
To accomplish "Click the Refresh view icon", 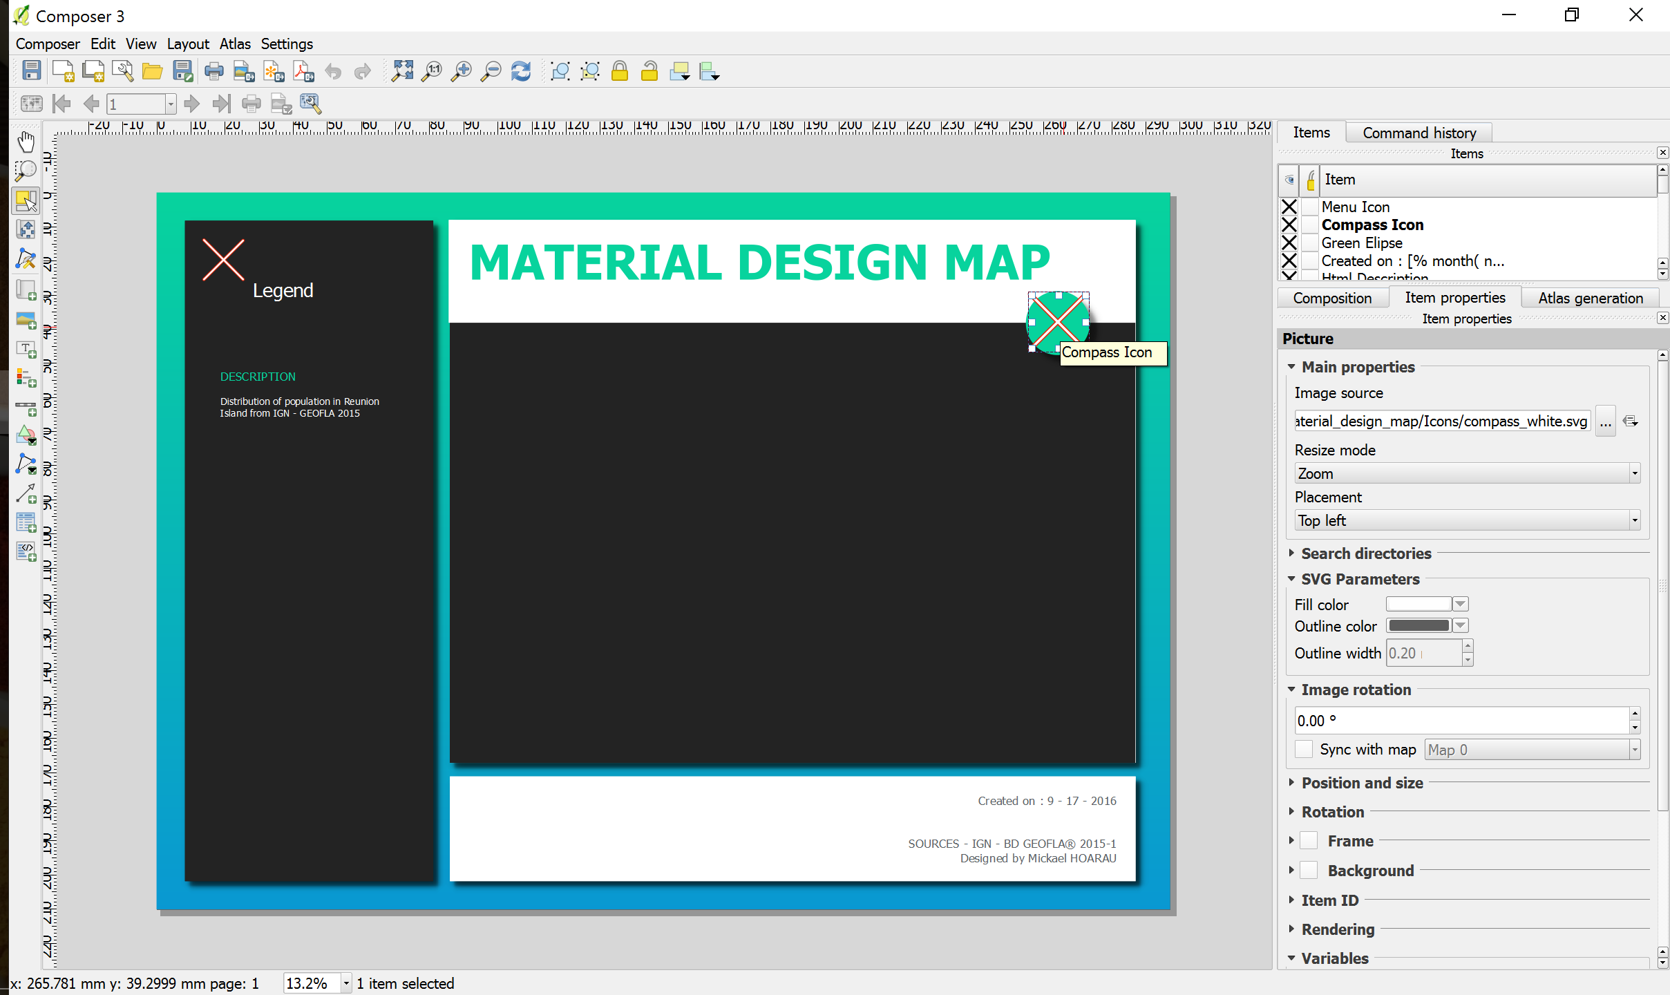I will click(521, 71).
